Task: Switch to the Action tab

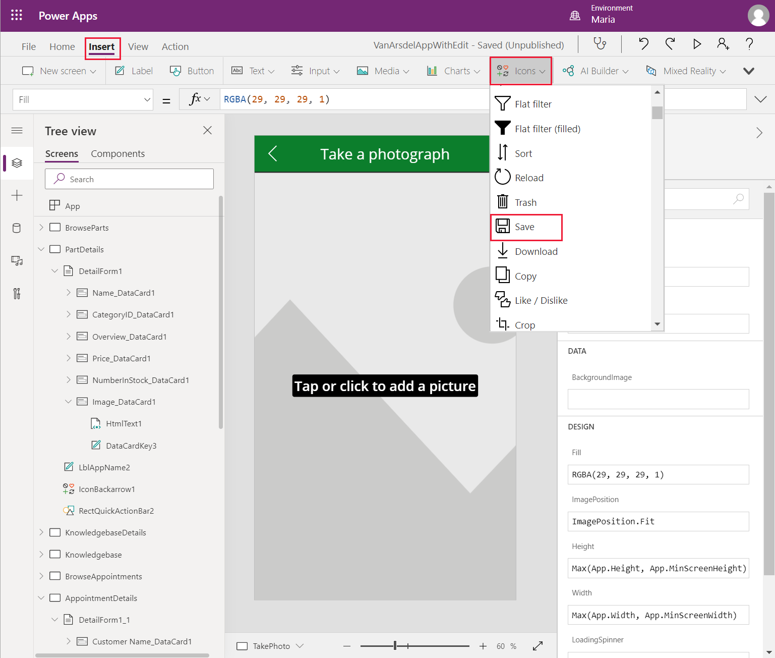Action: [175, 46]
